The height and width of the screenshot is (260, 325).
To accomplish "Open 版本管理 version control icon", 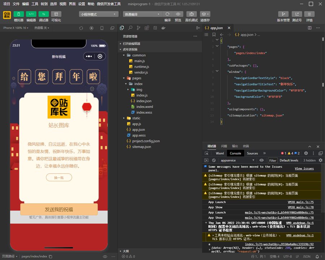I will (283, 14).
